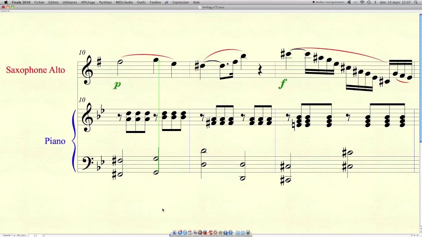
Task: Open the Wi-Fi status menu
Action: click(362, 2)
